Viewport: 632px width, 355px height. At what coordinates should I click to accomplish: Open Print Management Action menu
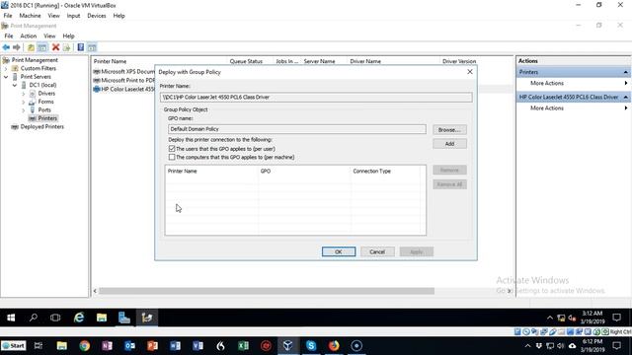point(29,35)
